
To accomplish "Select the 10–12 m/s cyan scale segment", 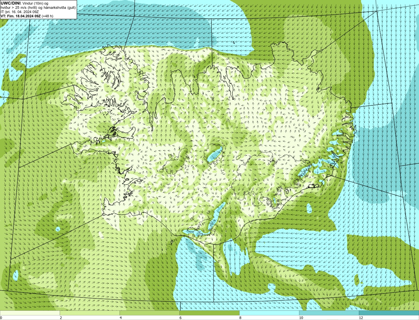I will (329, 313).
